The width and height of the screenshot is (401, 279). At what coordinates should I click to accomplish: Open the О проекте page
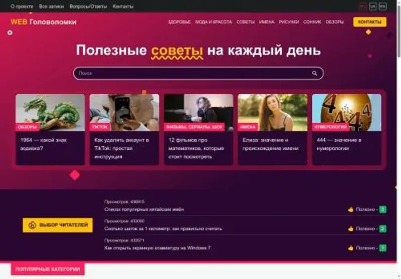(22, 7)
